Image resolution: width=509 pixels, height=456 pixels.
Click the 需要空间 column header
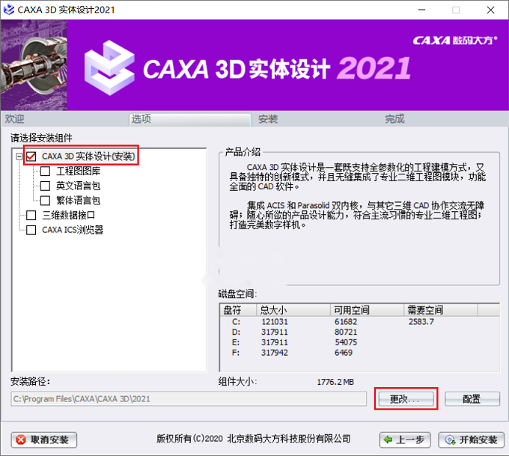click(441, 310)
